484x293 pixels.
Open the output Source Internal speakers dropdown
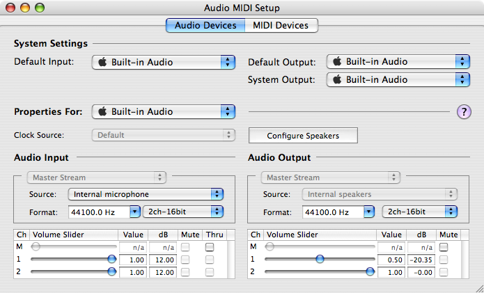380,194
